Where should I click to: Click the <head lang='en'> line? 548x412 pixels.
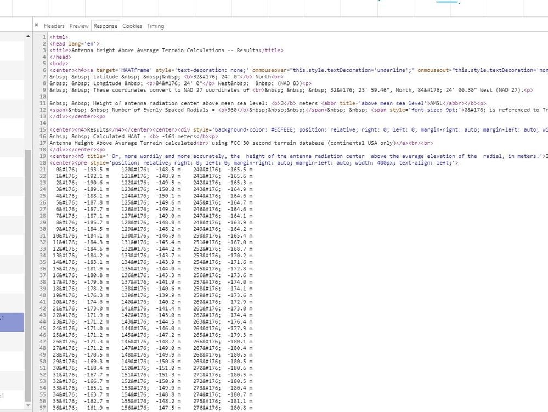tap(75, 44)
